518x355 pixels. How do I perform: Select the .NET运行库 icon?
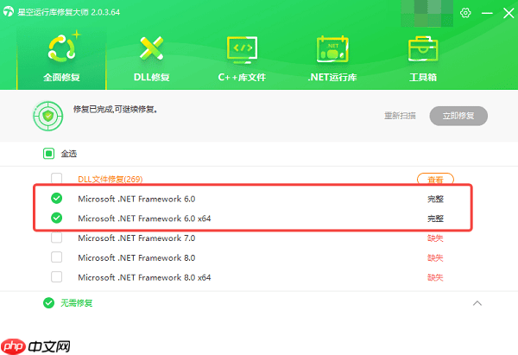click(332, 49)
